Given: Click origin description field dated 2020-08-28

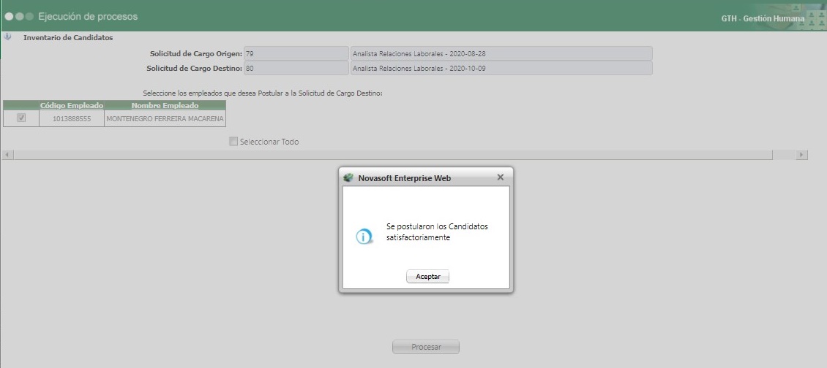Looking at the screenshot, I should (x=501, y=54).
